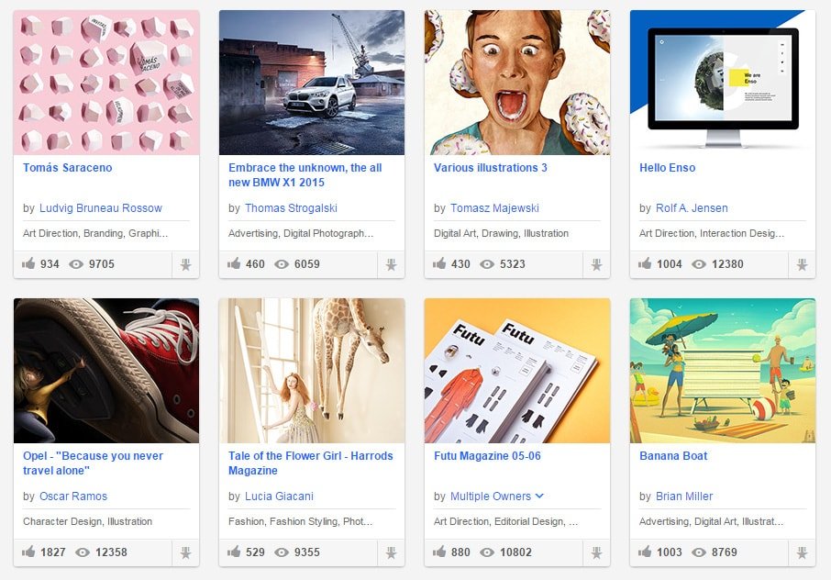The image size is (831, 580).
Task: Open the Futu Magazine 05-06 title link
Action: pyautogui.click(x=487, y=456)
